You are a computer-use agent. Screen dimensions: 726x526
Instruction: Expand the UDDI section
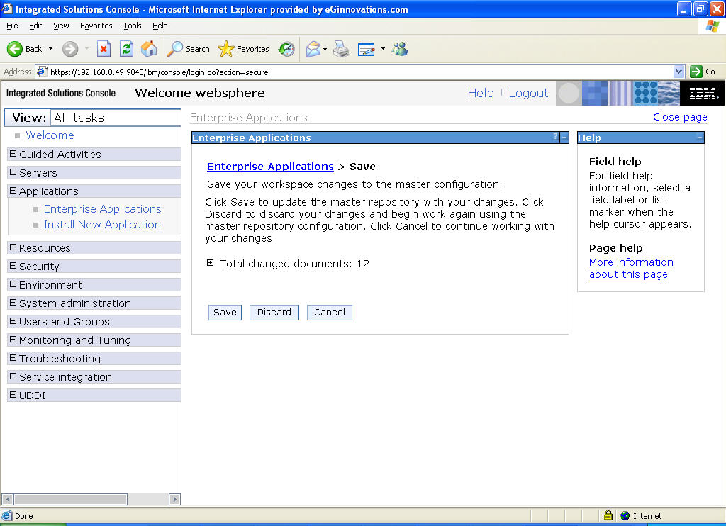point(13,395)
